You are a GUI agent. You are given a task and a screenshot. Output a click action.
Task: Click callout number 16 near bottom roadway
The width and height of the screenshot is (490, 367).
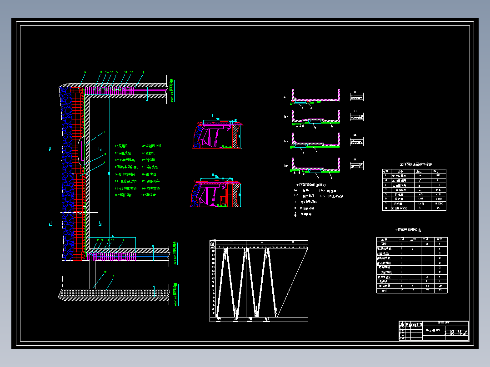pyautogui.click(x=105, y=272)
